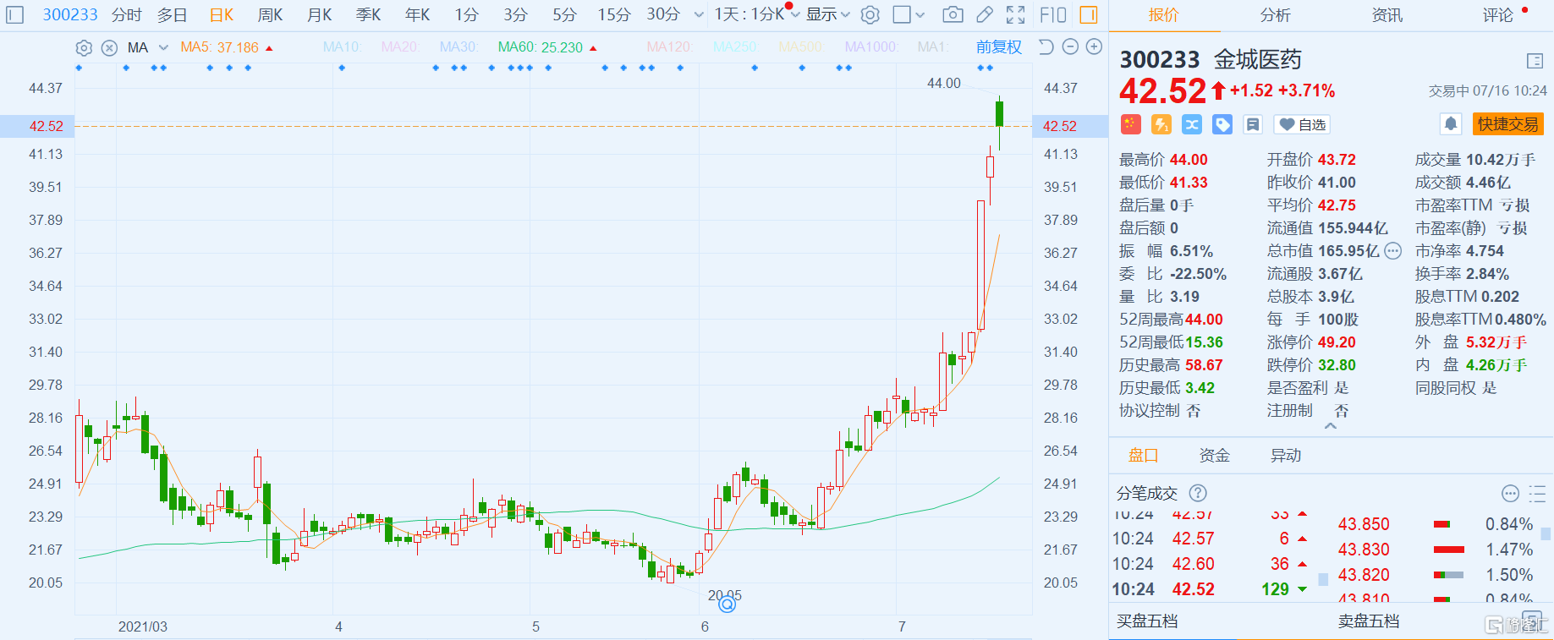Open the note/comment icon beside 自选

(1253, 125)
